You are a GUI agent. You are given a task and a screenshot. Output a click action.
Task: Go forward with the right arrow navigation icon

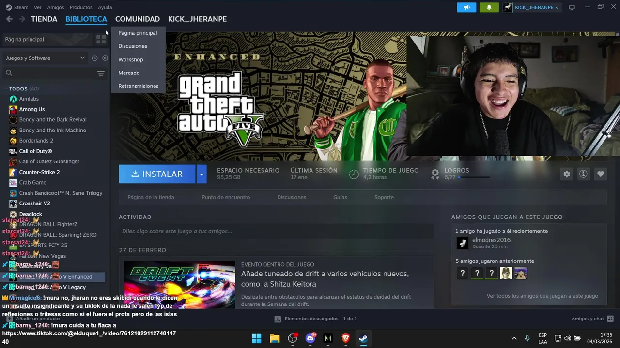click(x=22, y=19)
